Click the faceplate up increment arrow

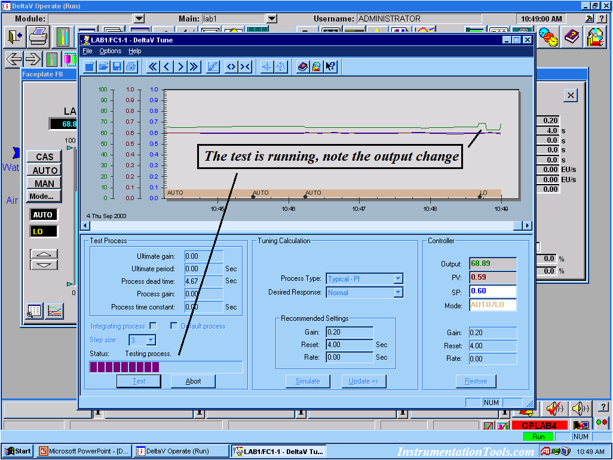coord(44,254)
